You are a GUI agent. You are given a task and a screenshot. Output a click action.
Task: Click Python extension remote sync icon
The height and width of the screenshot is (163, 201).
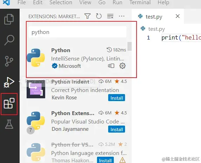tap(111, 66)
